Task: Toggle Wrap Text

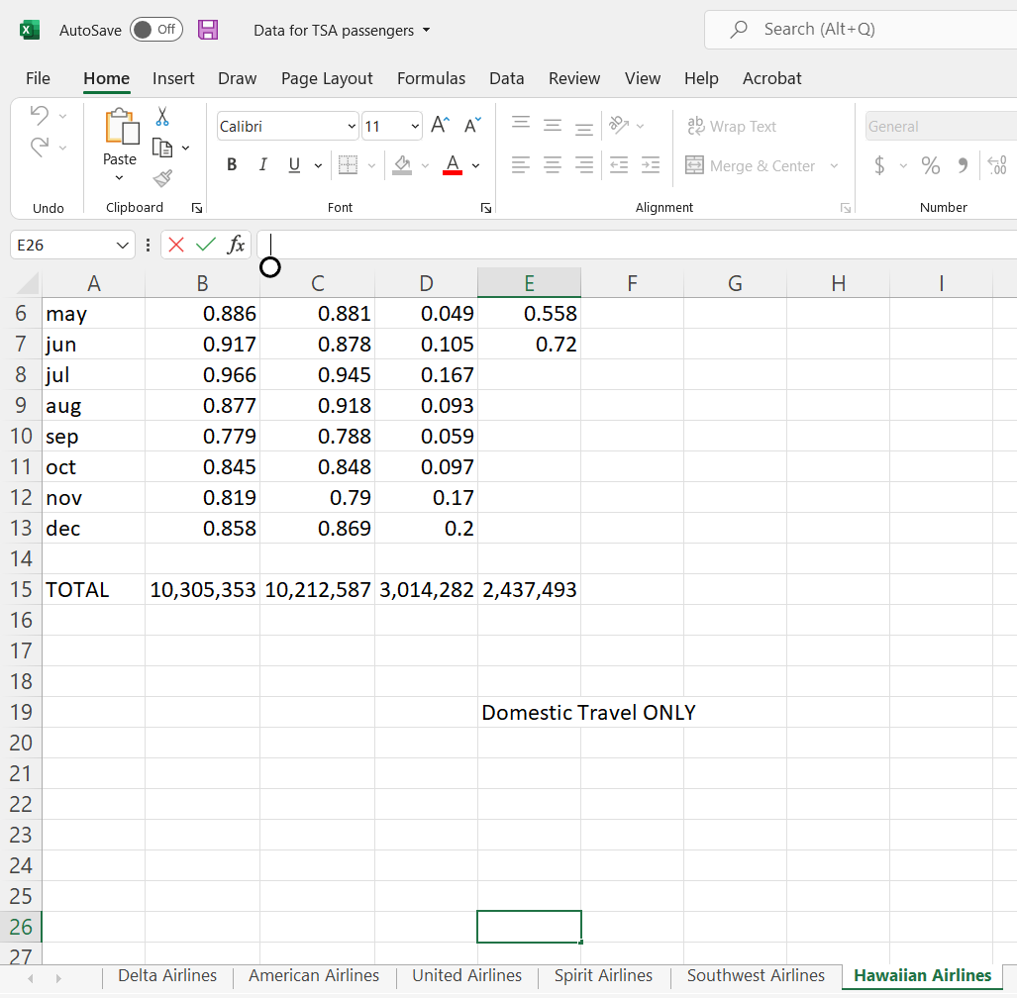Action: (732, 127)
